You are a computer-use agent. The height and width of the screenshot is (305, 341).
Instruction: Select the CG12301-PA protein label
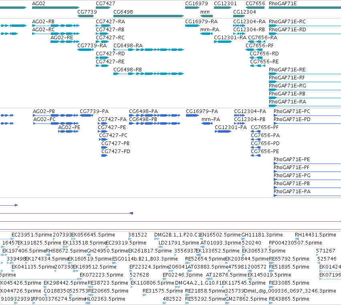pyautogui.click(x=231, y=127)
